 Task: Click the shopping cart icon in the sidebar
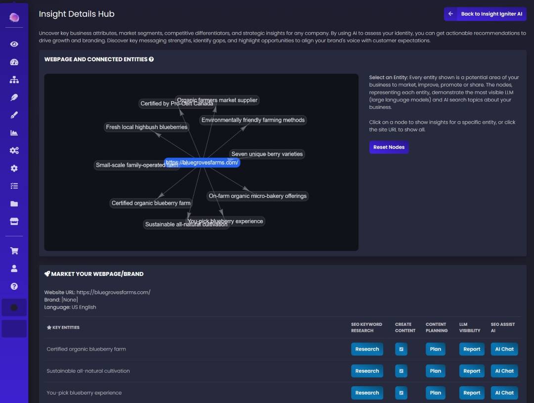[x=14, y=251]
